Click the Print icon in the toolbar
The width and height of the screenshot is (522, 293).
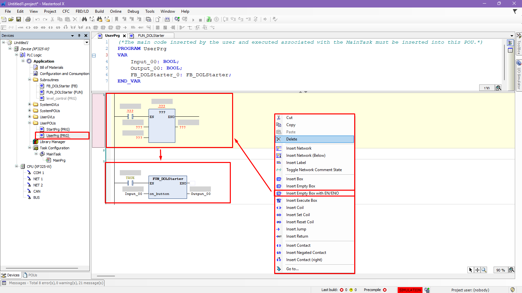click(x=28, y=20)
